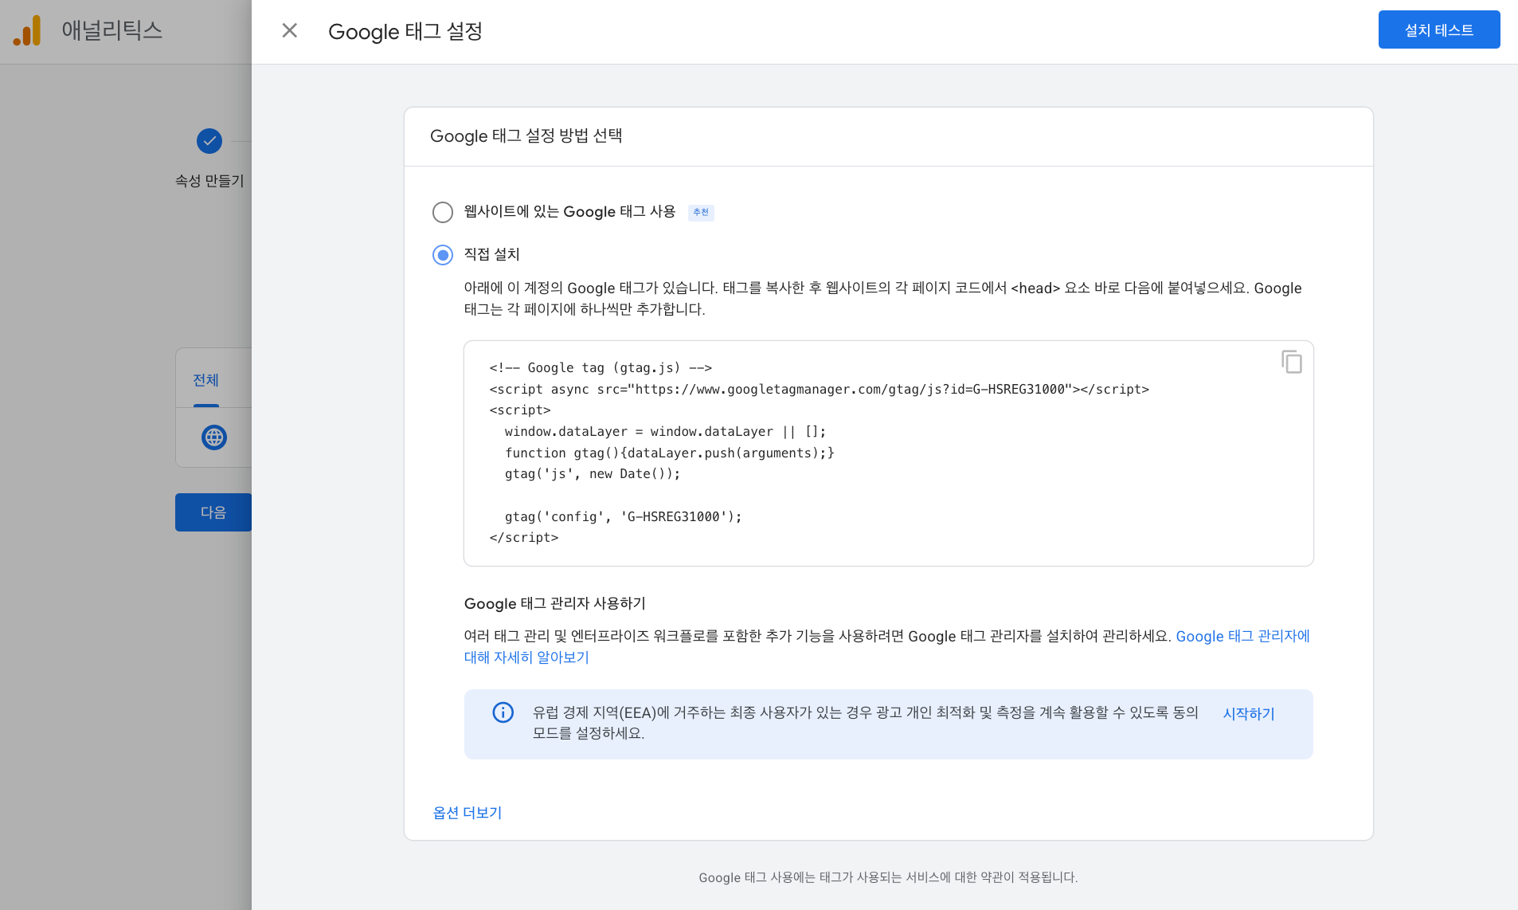Click the 추천 badge

tap(701, 212)
